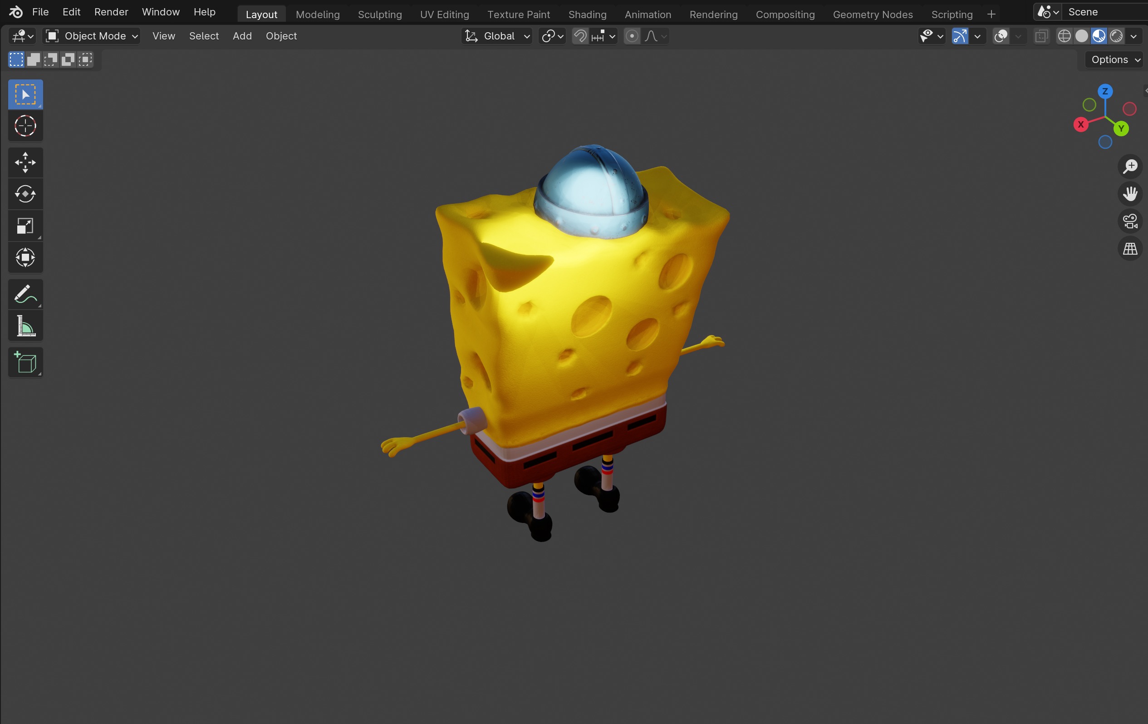
Task: Select the Transform tool
Action: click(25, 257)
